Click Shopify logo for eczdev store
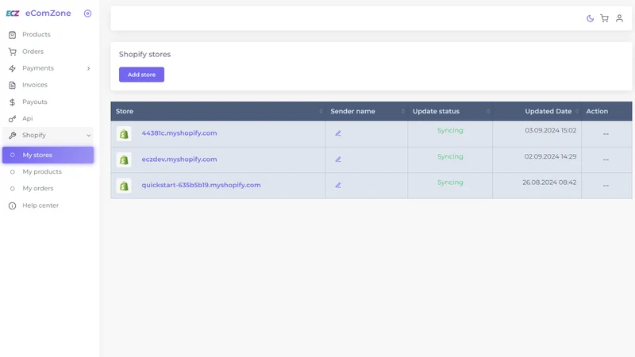The image size is (635, 357). click(x=124, y=160)
